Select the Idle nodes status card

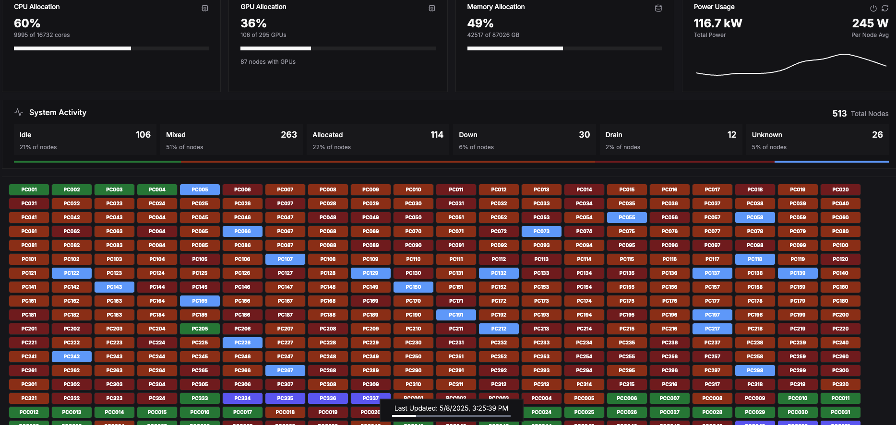point(85,140)
